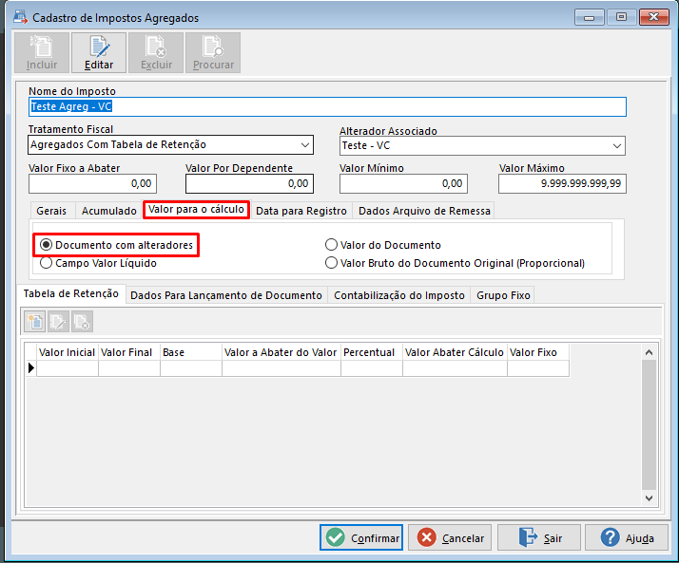Image resolution: width=679 pixels, height=563 pixels.
Task: Click the retention table scrollbar up arrow
Action: point(649,352)
